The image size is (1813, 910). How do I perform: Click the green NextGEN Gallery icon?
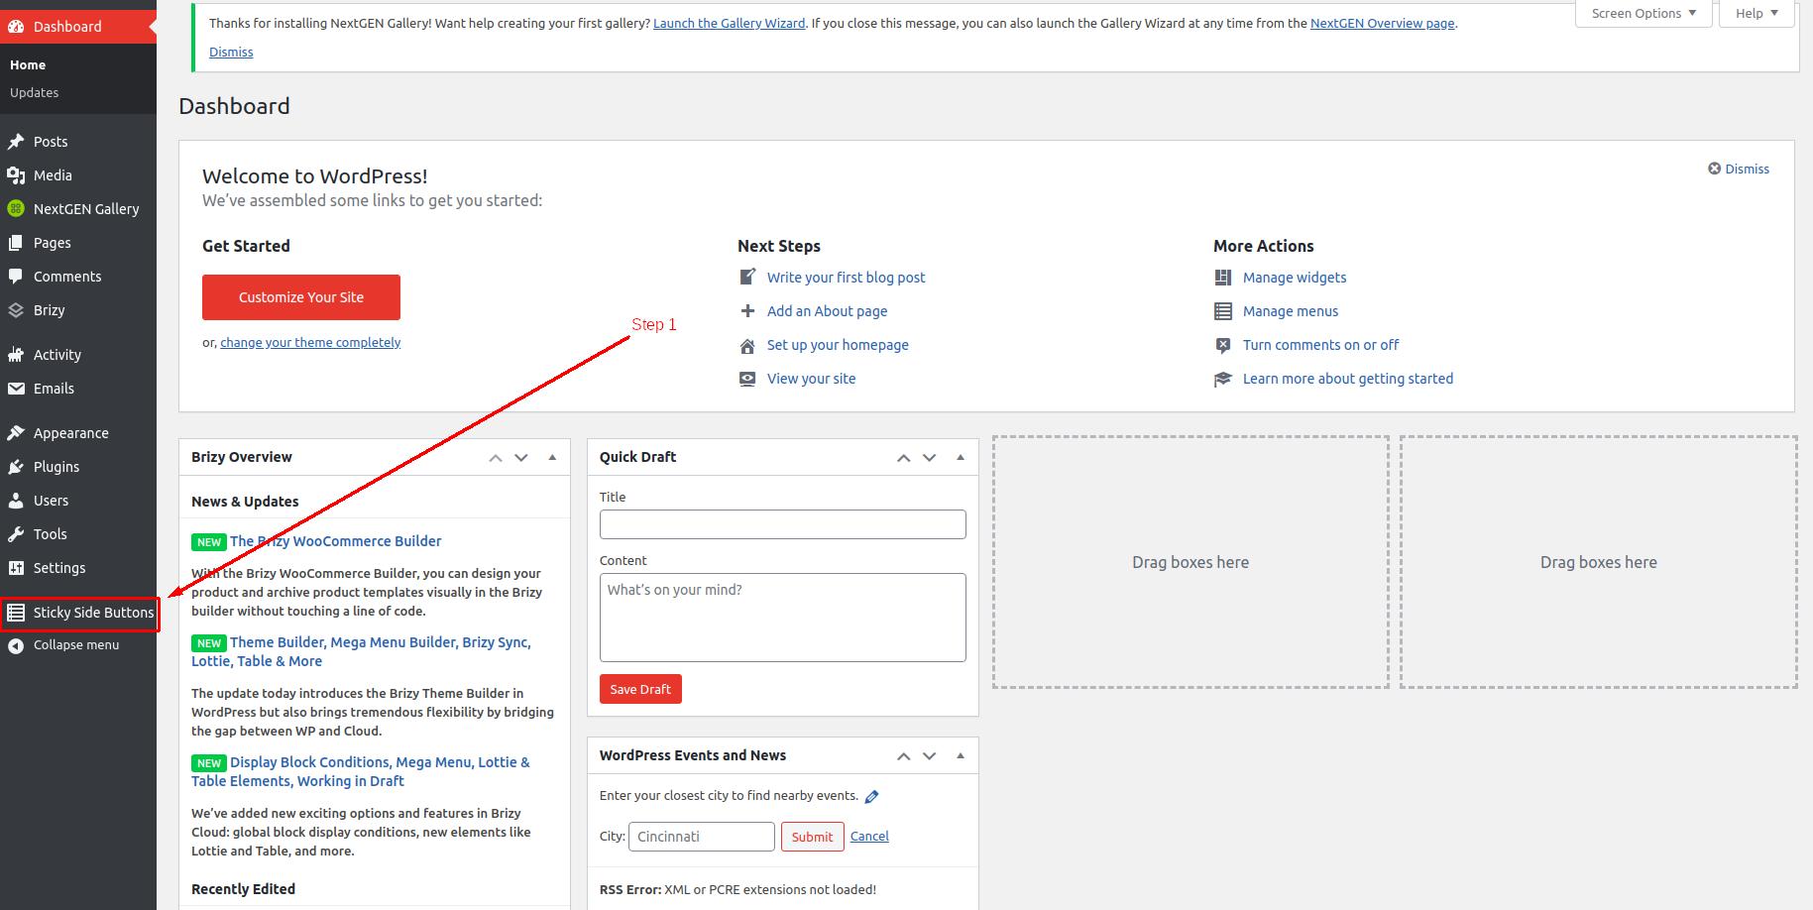click(x=16, y=209)
